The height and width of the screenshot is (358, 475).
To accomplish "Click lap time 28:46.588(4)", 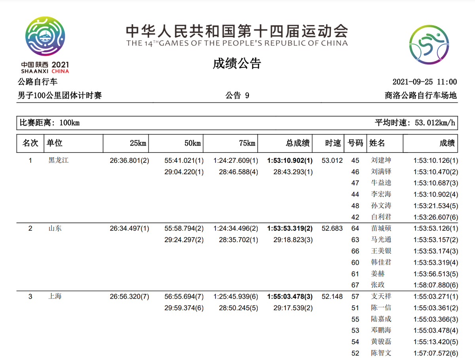I will pos(239,172).
